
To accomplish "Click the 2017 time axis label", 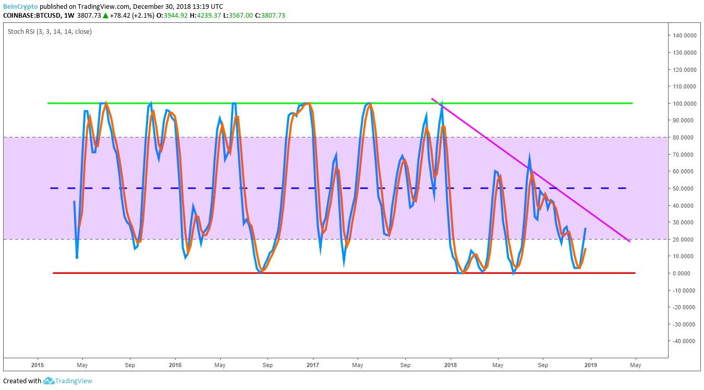I will coord(313,365).
